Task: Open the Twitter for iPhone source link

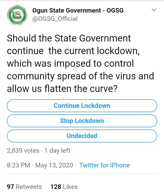Action: [x=105, y=165]
